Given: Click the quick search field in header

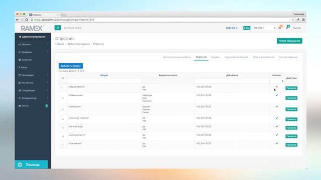Looking at the screenshot, I should point(73,28).
